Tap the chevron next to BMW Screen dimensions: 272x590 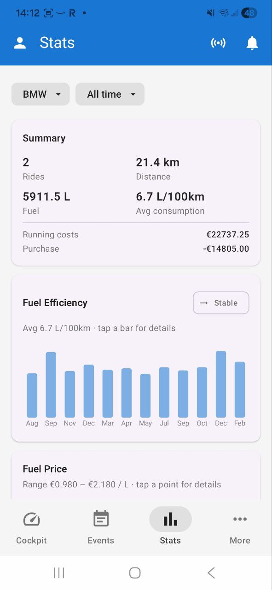point(58,94)
